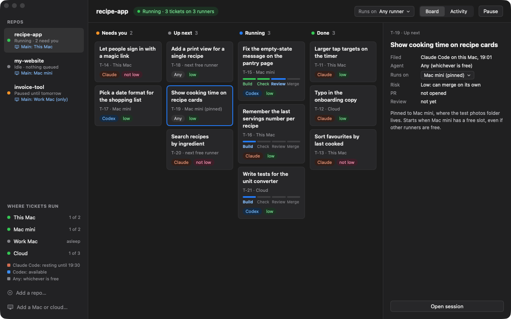Click the monitor icon next to Main: This Mac
The height and width of the screenshot is (319, 511).
coord(17,47)
